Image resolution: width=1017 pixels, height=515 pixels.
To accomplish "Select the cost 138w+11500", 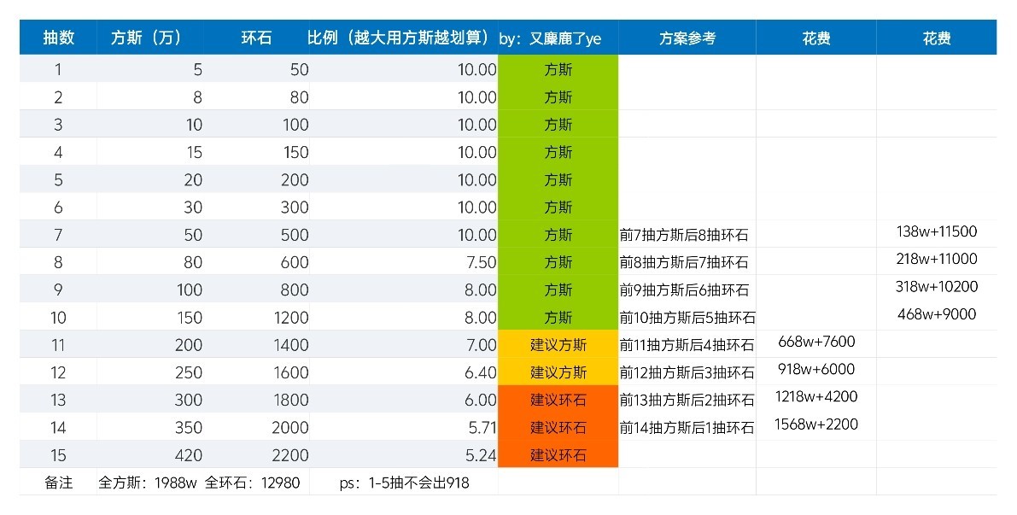I will click(x=937, y=231).
